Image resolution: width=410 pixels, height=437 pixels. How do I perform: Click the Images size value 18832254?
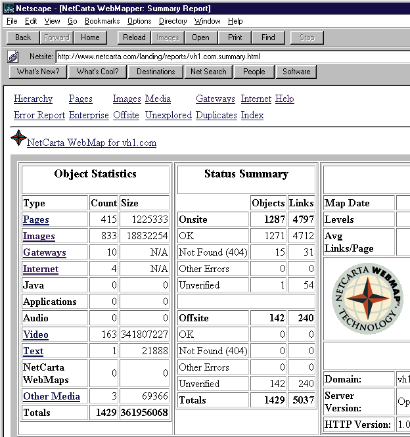[x=147, y=236]
